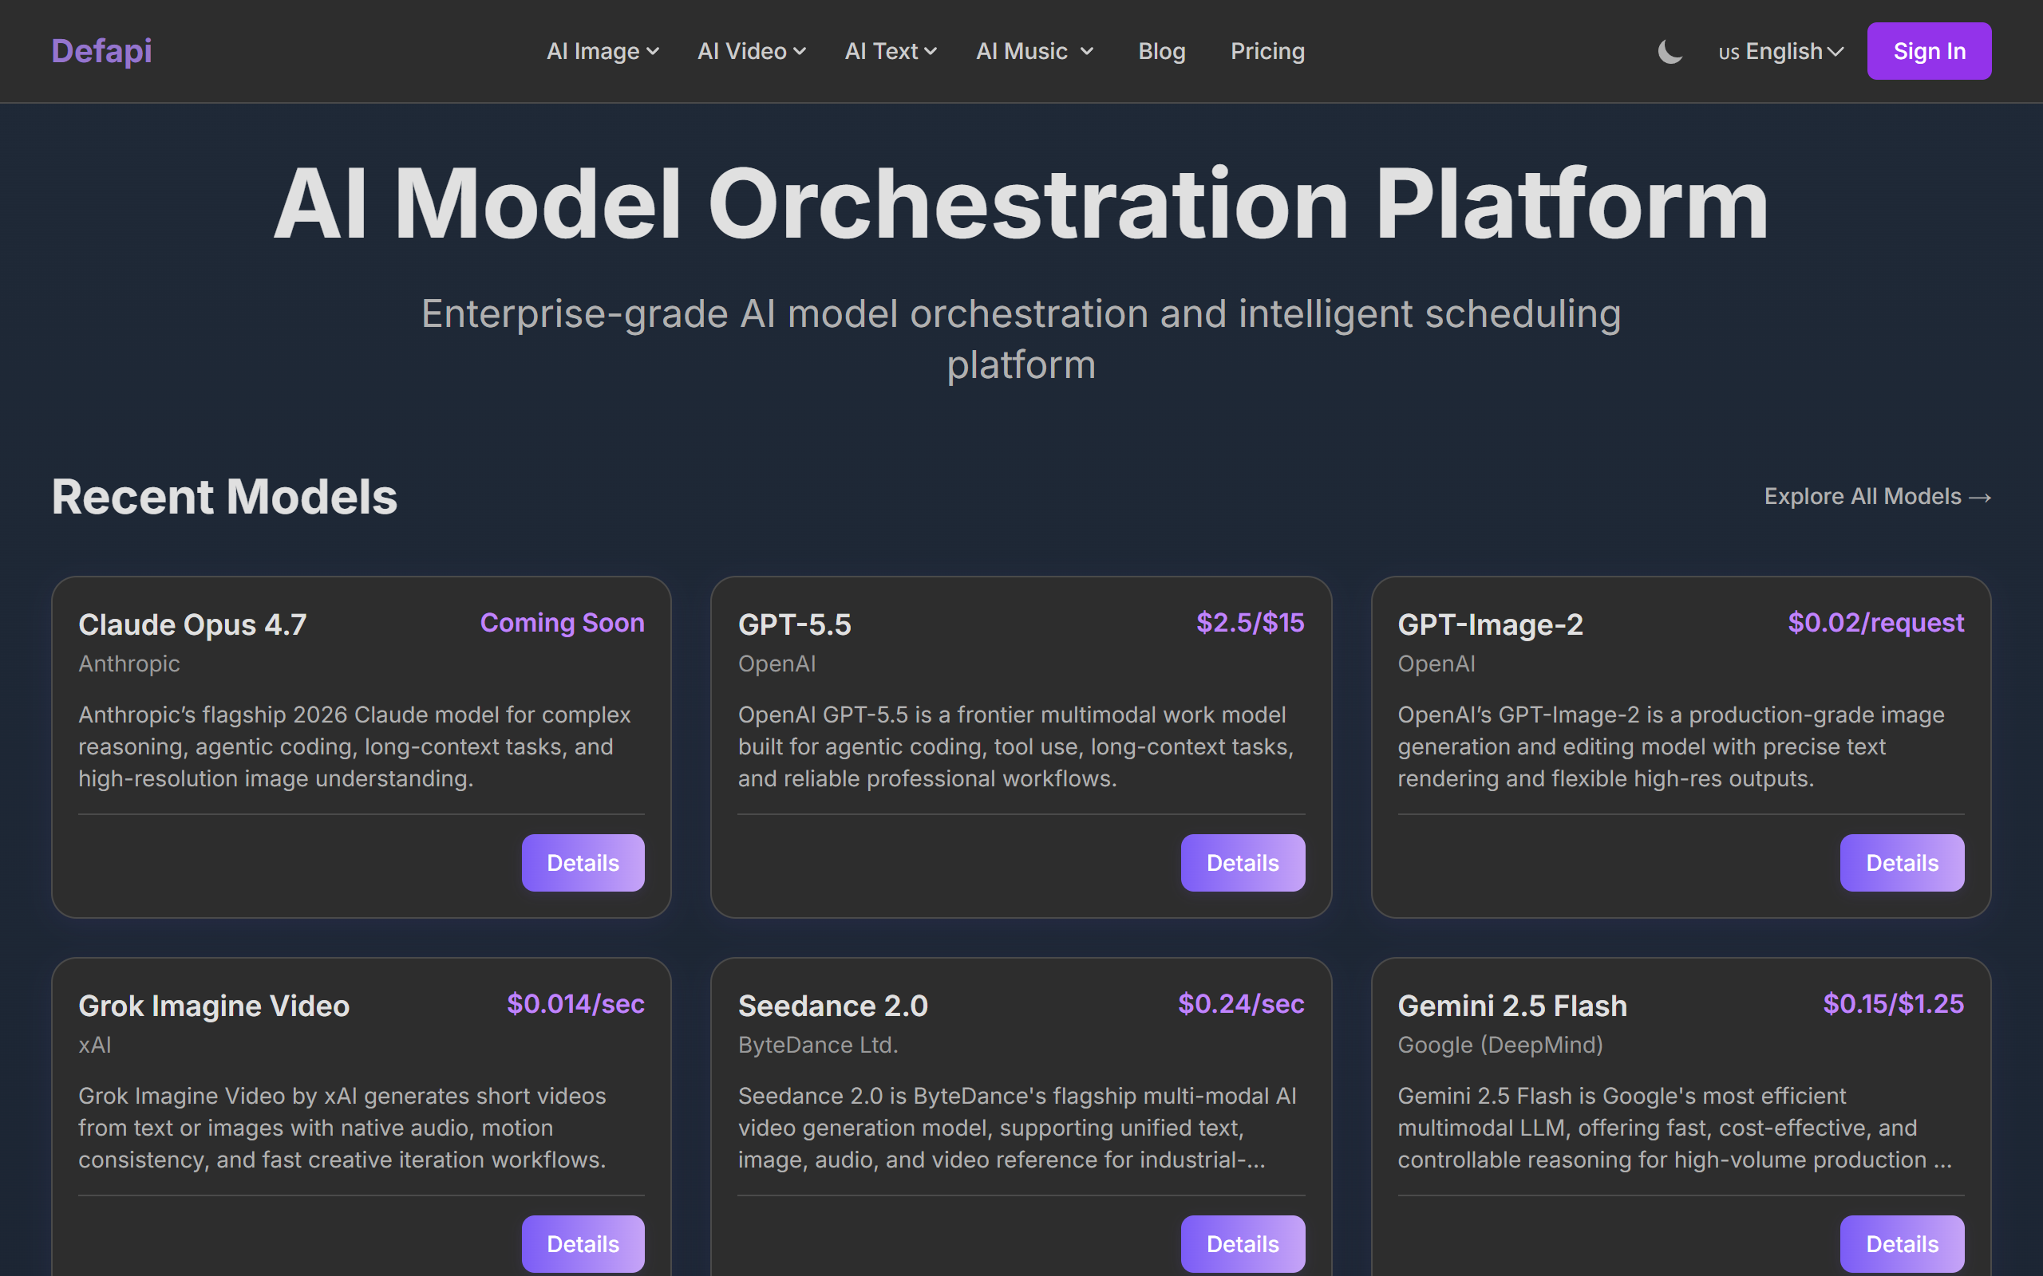Toggle dark mode with the moon icon
The height and width of the screenshot is (1276, 2043).
(1670, 52)
